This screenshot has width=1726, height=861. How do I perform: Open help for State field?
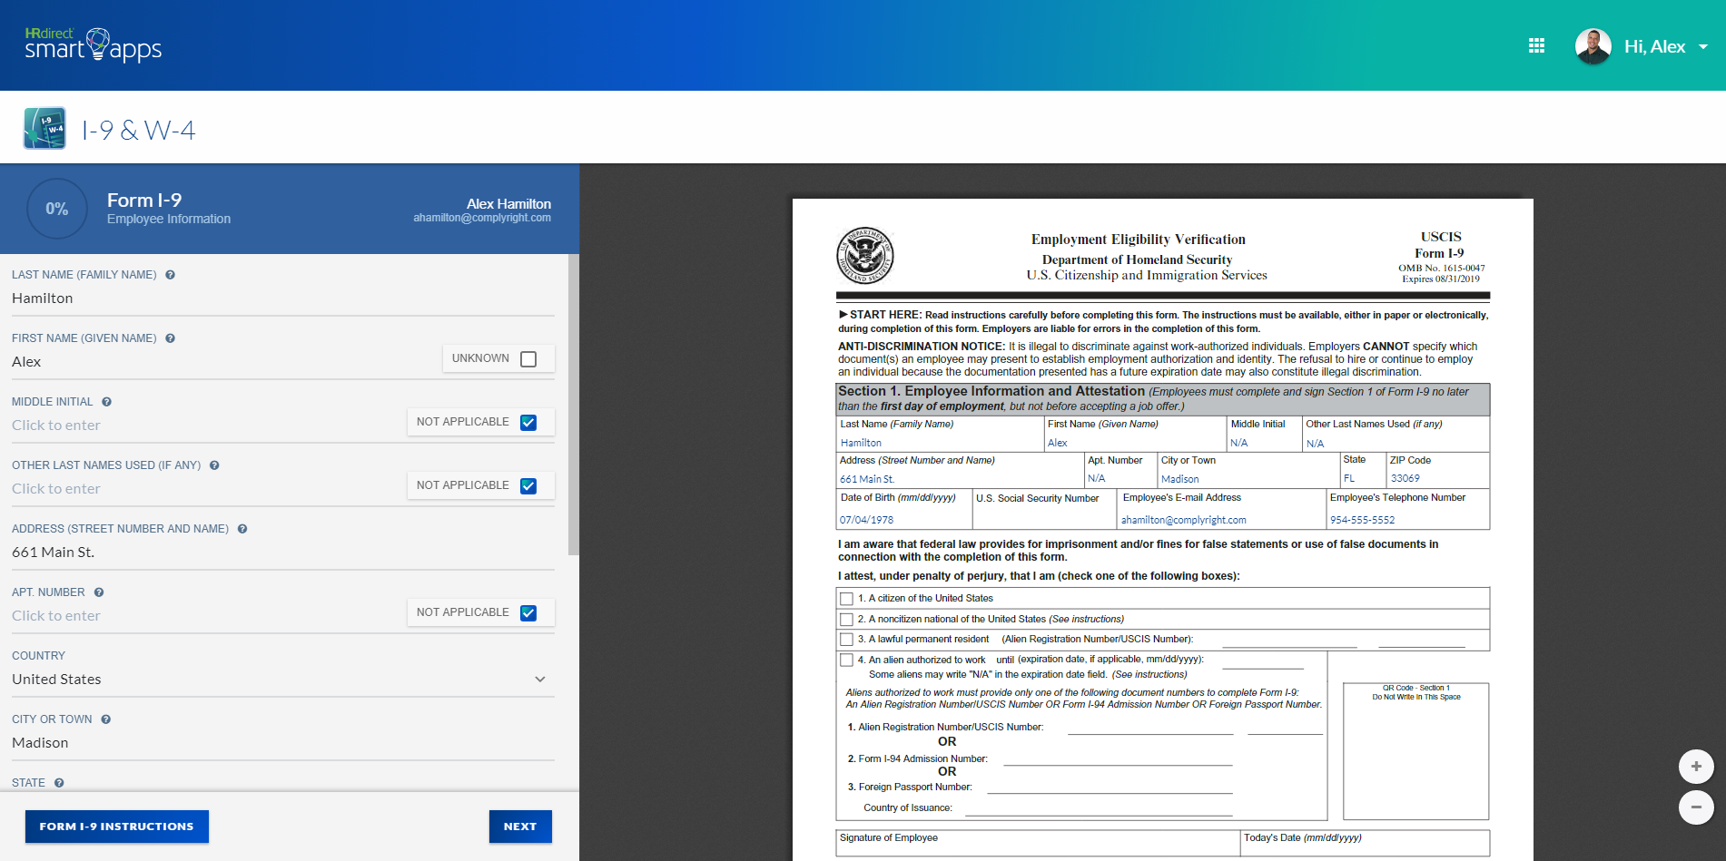[58, 782]
